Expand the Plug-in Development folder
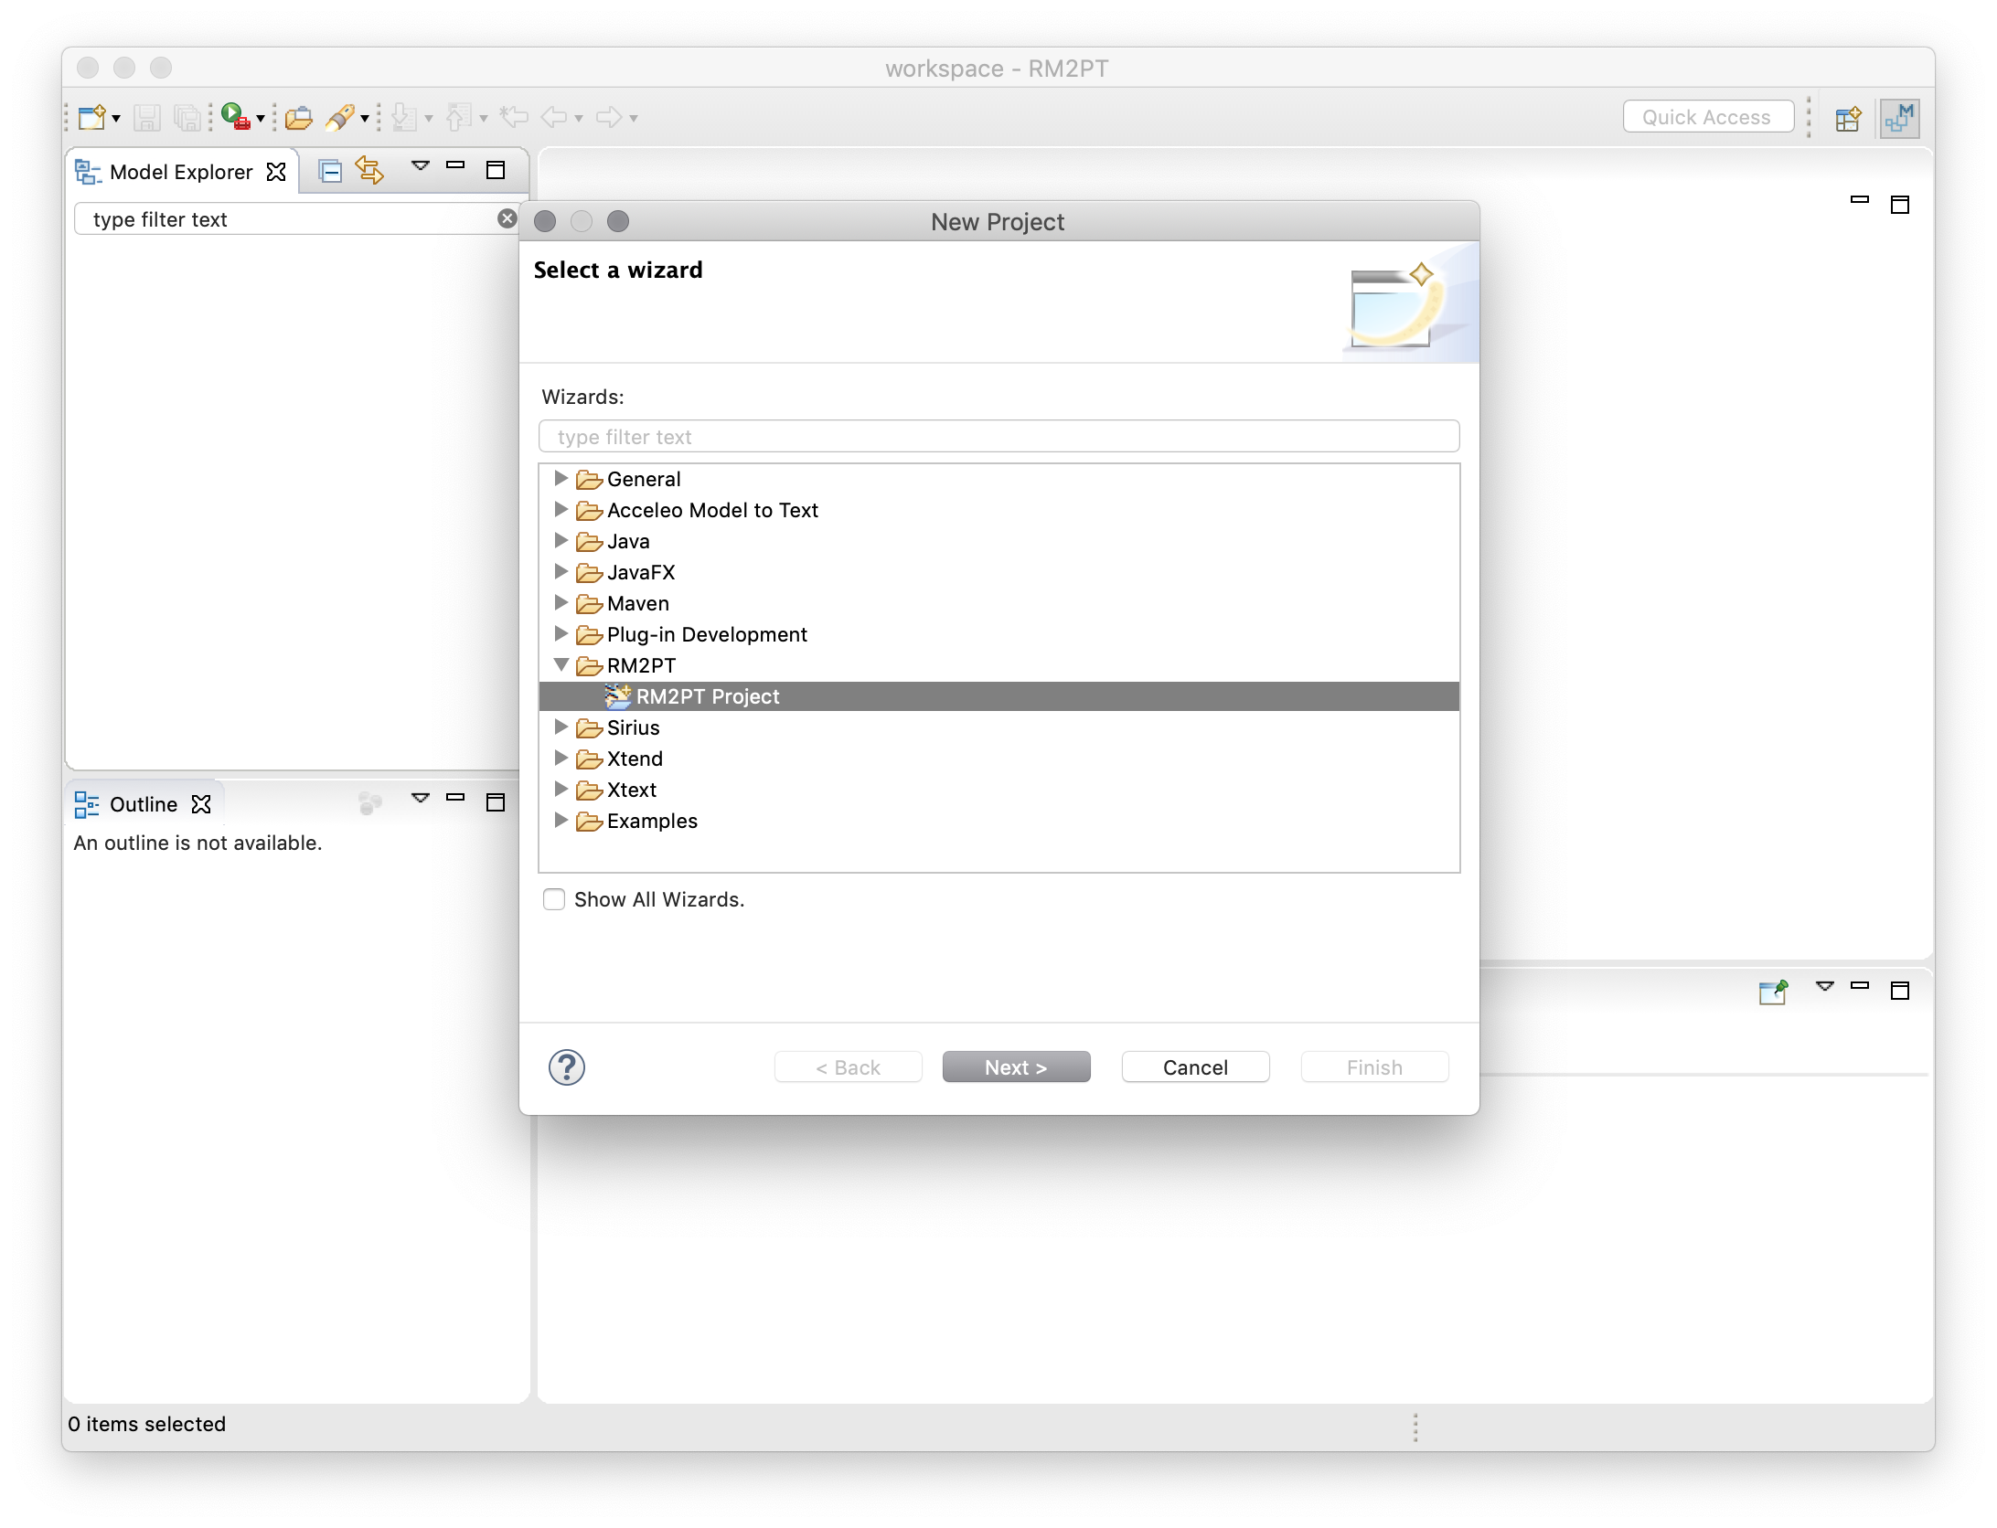Screen dimensions: 1997x1528 point(561,633)
